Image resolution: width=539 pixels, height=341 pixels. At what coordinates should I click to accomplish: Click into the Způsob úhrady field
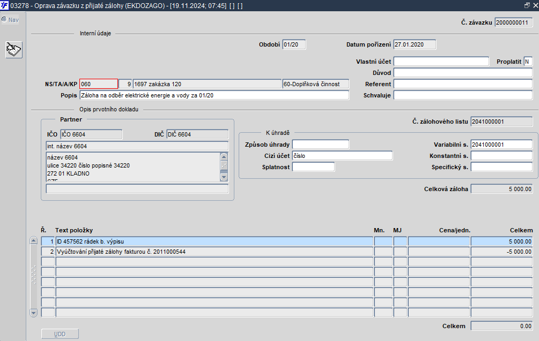[x=320, y=145]
